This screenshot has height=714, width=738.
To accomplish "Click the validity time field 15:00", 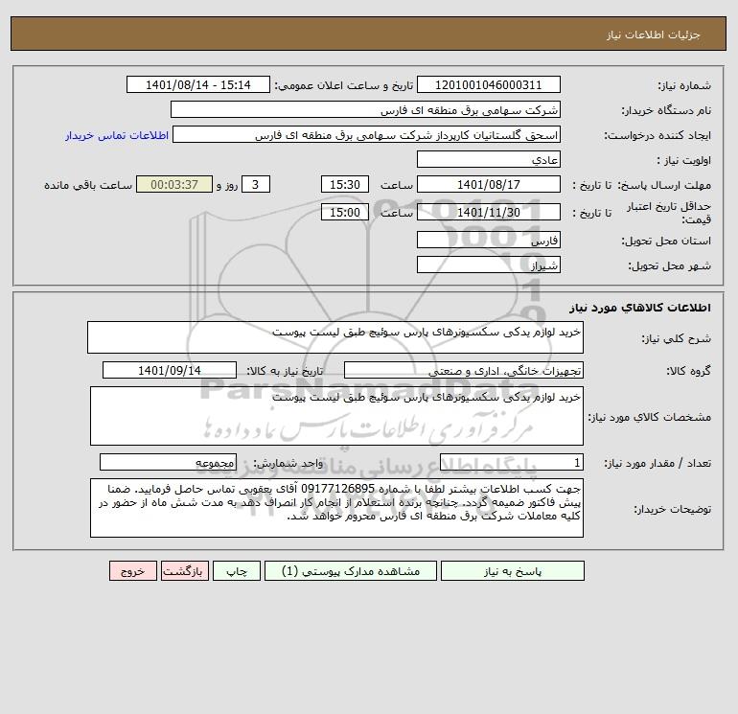I will (345, 212).
